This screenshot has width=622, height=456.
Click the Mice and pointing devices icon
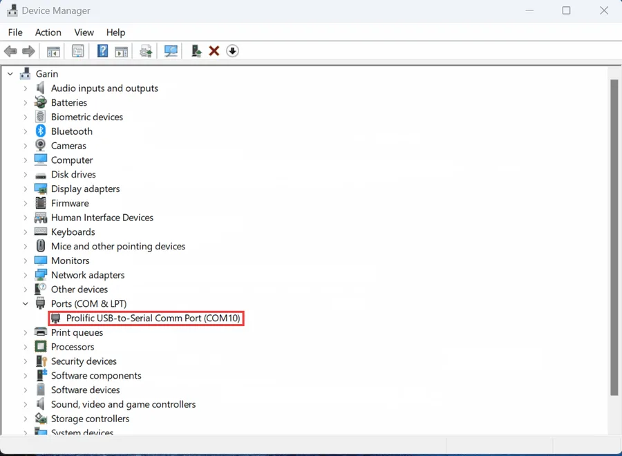[x=41, y=246]
